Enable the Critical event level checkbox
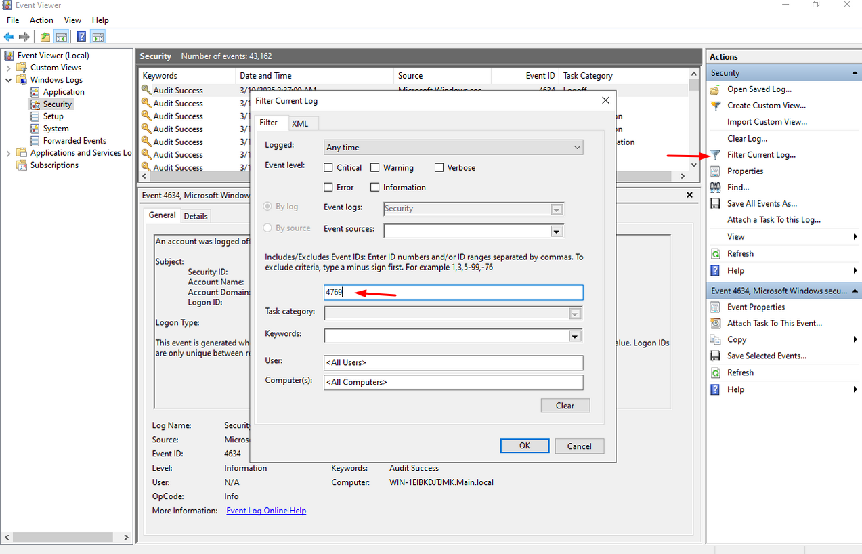The width and height of the screenshot is (862, 554). [x=328, y=168]
